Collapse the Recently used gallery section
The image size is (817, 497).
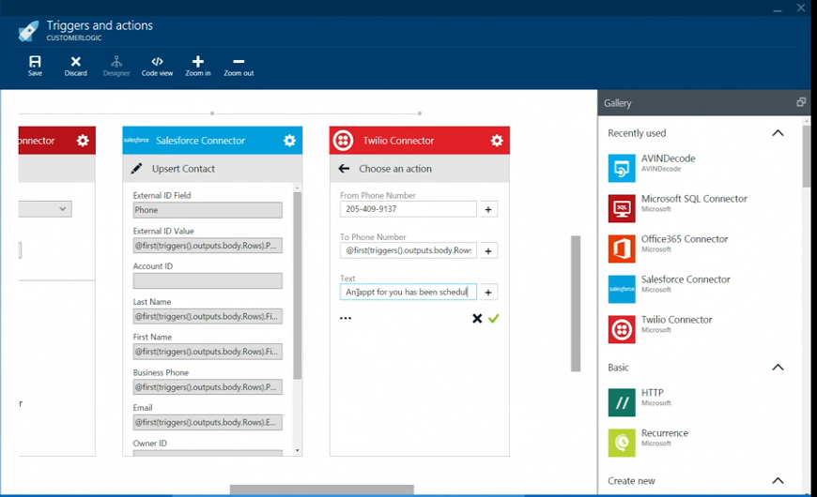click(778, 133)
